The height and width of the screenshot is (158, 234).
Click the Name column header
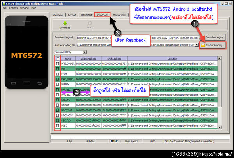pos(68,59)
